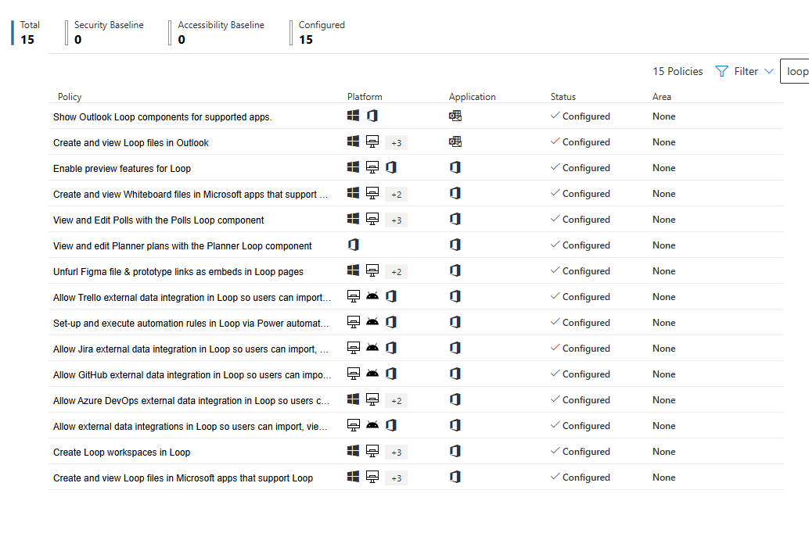Viewport: 809px width, 551px height.
Task: Click Android platform icon in Allow Trello row
Action: pyautogui.click(x=372, y=296)
